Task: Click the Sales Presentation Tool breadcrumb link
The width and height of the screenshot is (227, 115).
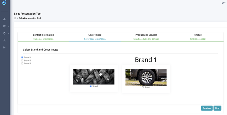Action: [30, 18]
